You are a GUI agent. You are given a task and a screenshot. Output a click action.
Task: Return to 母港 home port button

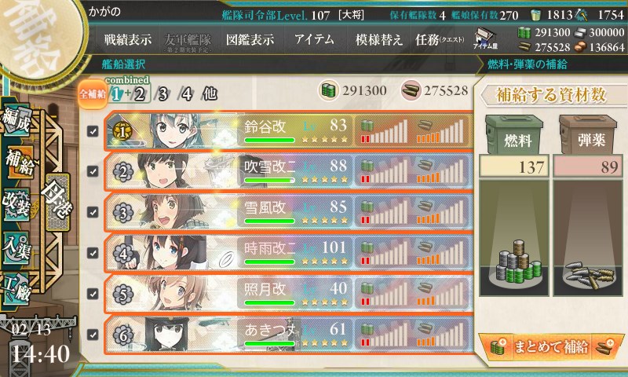pyautogui.click(x=57, y=203)
